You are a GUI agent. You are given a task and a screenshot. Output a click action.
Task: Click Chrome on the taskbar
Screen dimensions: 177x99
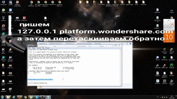pyautogui.click(x=25, y=97)
